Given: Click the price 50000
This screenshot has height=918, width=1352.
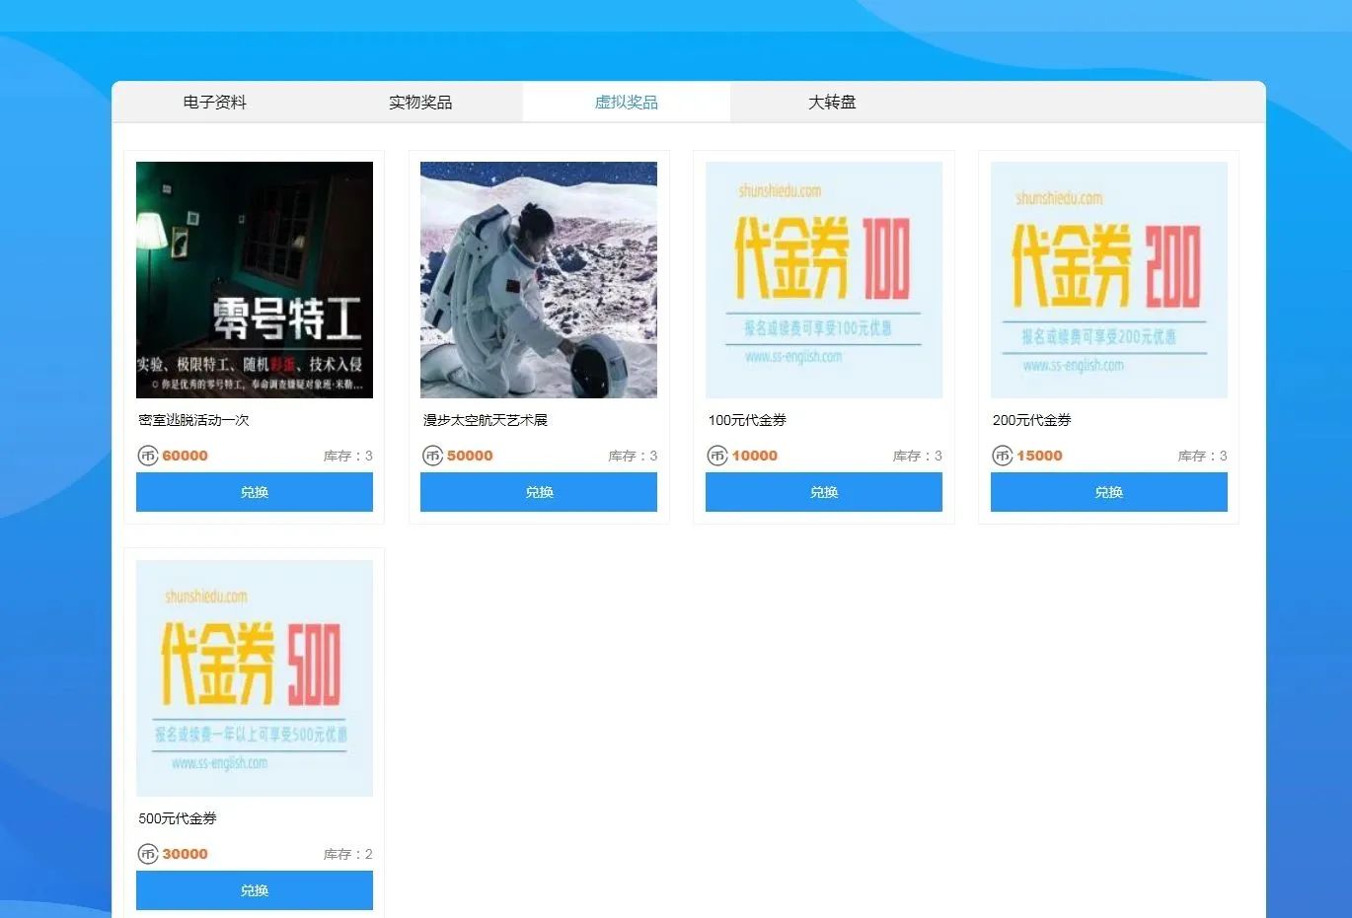Looking at the screenshot, I should [x=470, y=456].
